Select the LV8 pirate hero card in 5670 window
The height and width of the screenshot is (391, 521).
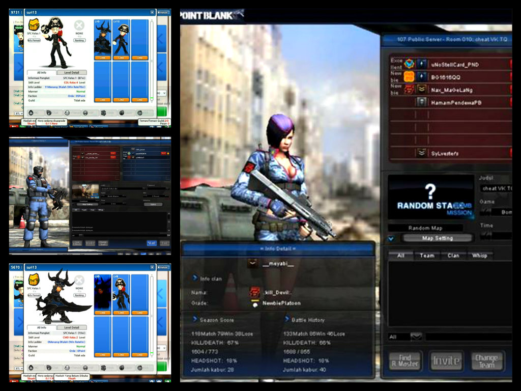(121, 294)
